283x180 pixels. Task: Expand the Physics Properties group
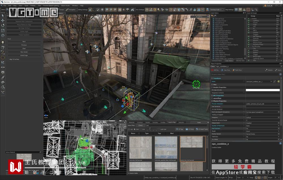pyautogui.click(x=212, y=101)
